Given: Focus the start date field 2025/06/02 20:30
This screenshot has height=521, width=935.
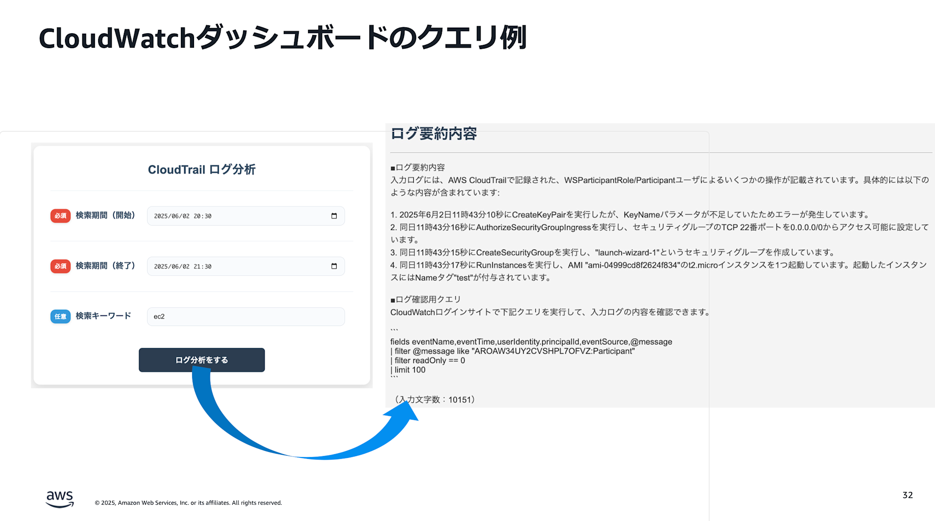Looking at the screenshot, I should point(246,216).
